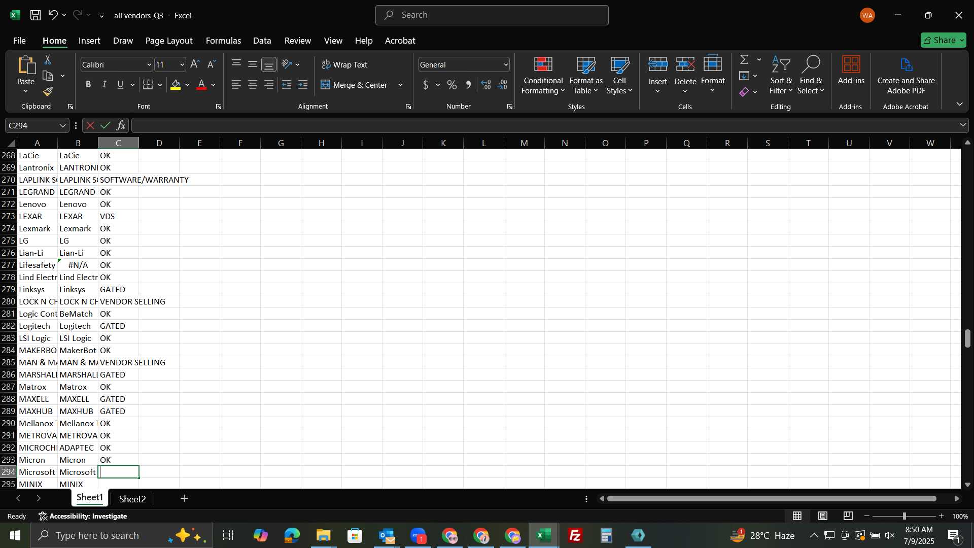The height and width of the screenshot is (548, 974).
Task: Open Cell Styles dropdown
Action: [619, 75]
